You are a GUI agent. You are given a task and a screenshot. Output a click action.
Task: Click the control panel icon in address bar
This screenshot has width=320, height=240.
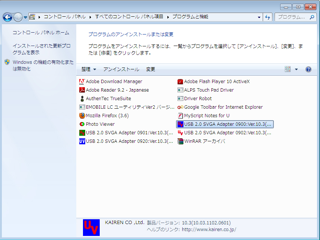[x=32, y=17]
